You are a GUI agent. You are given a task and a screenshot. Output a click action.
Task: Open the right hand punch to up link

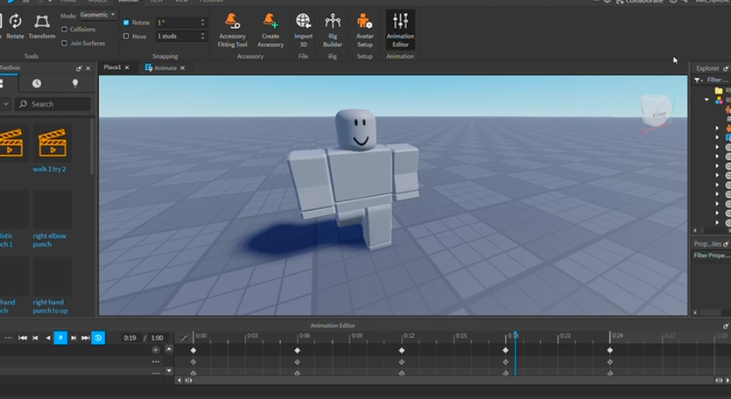coord(51,306)
